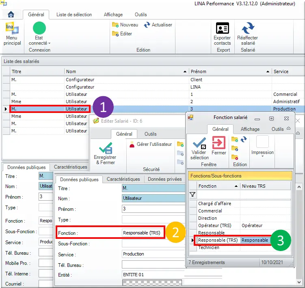
Task: Select the Commercial service cell
Action: [x=288, y=94]
